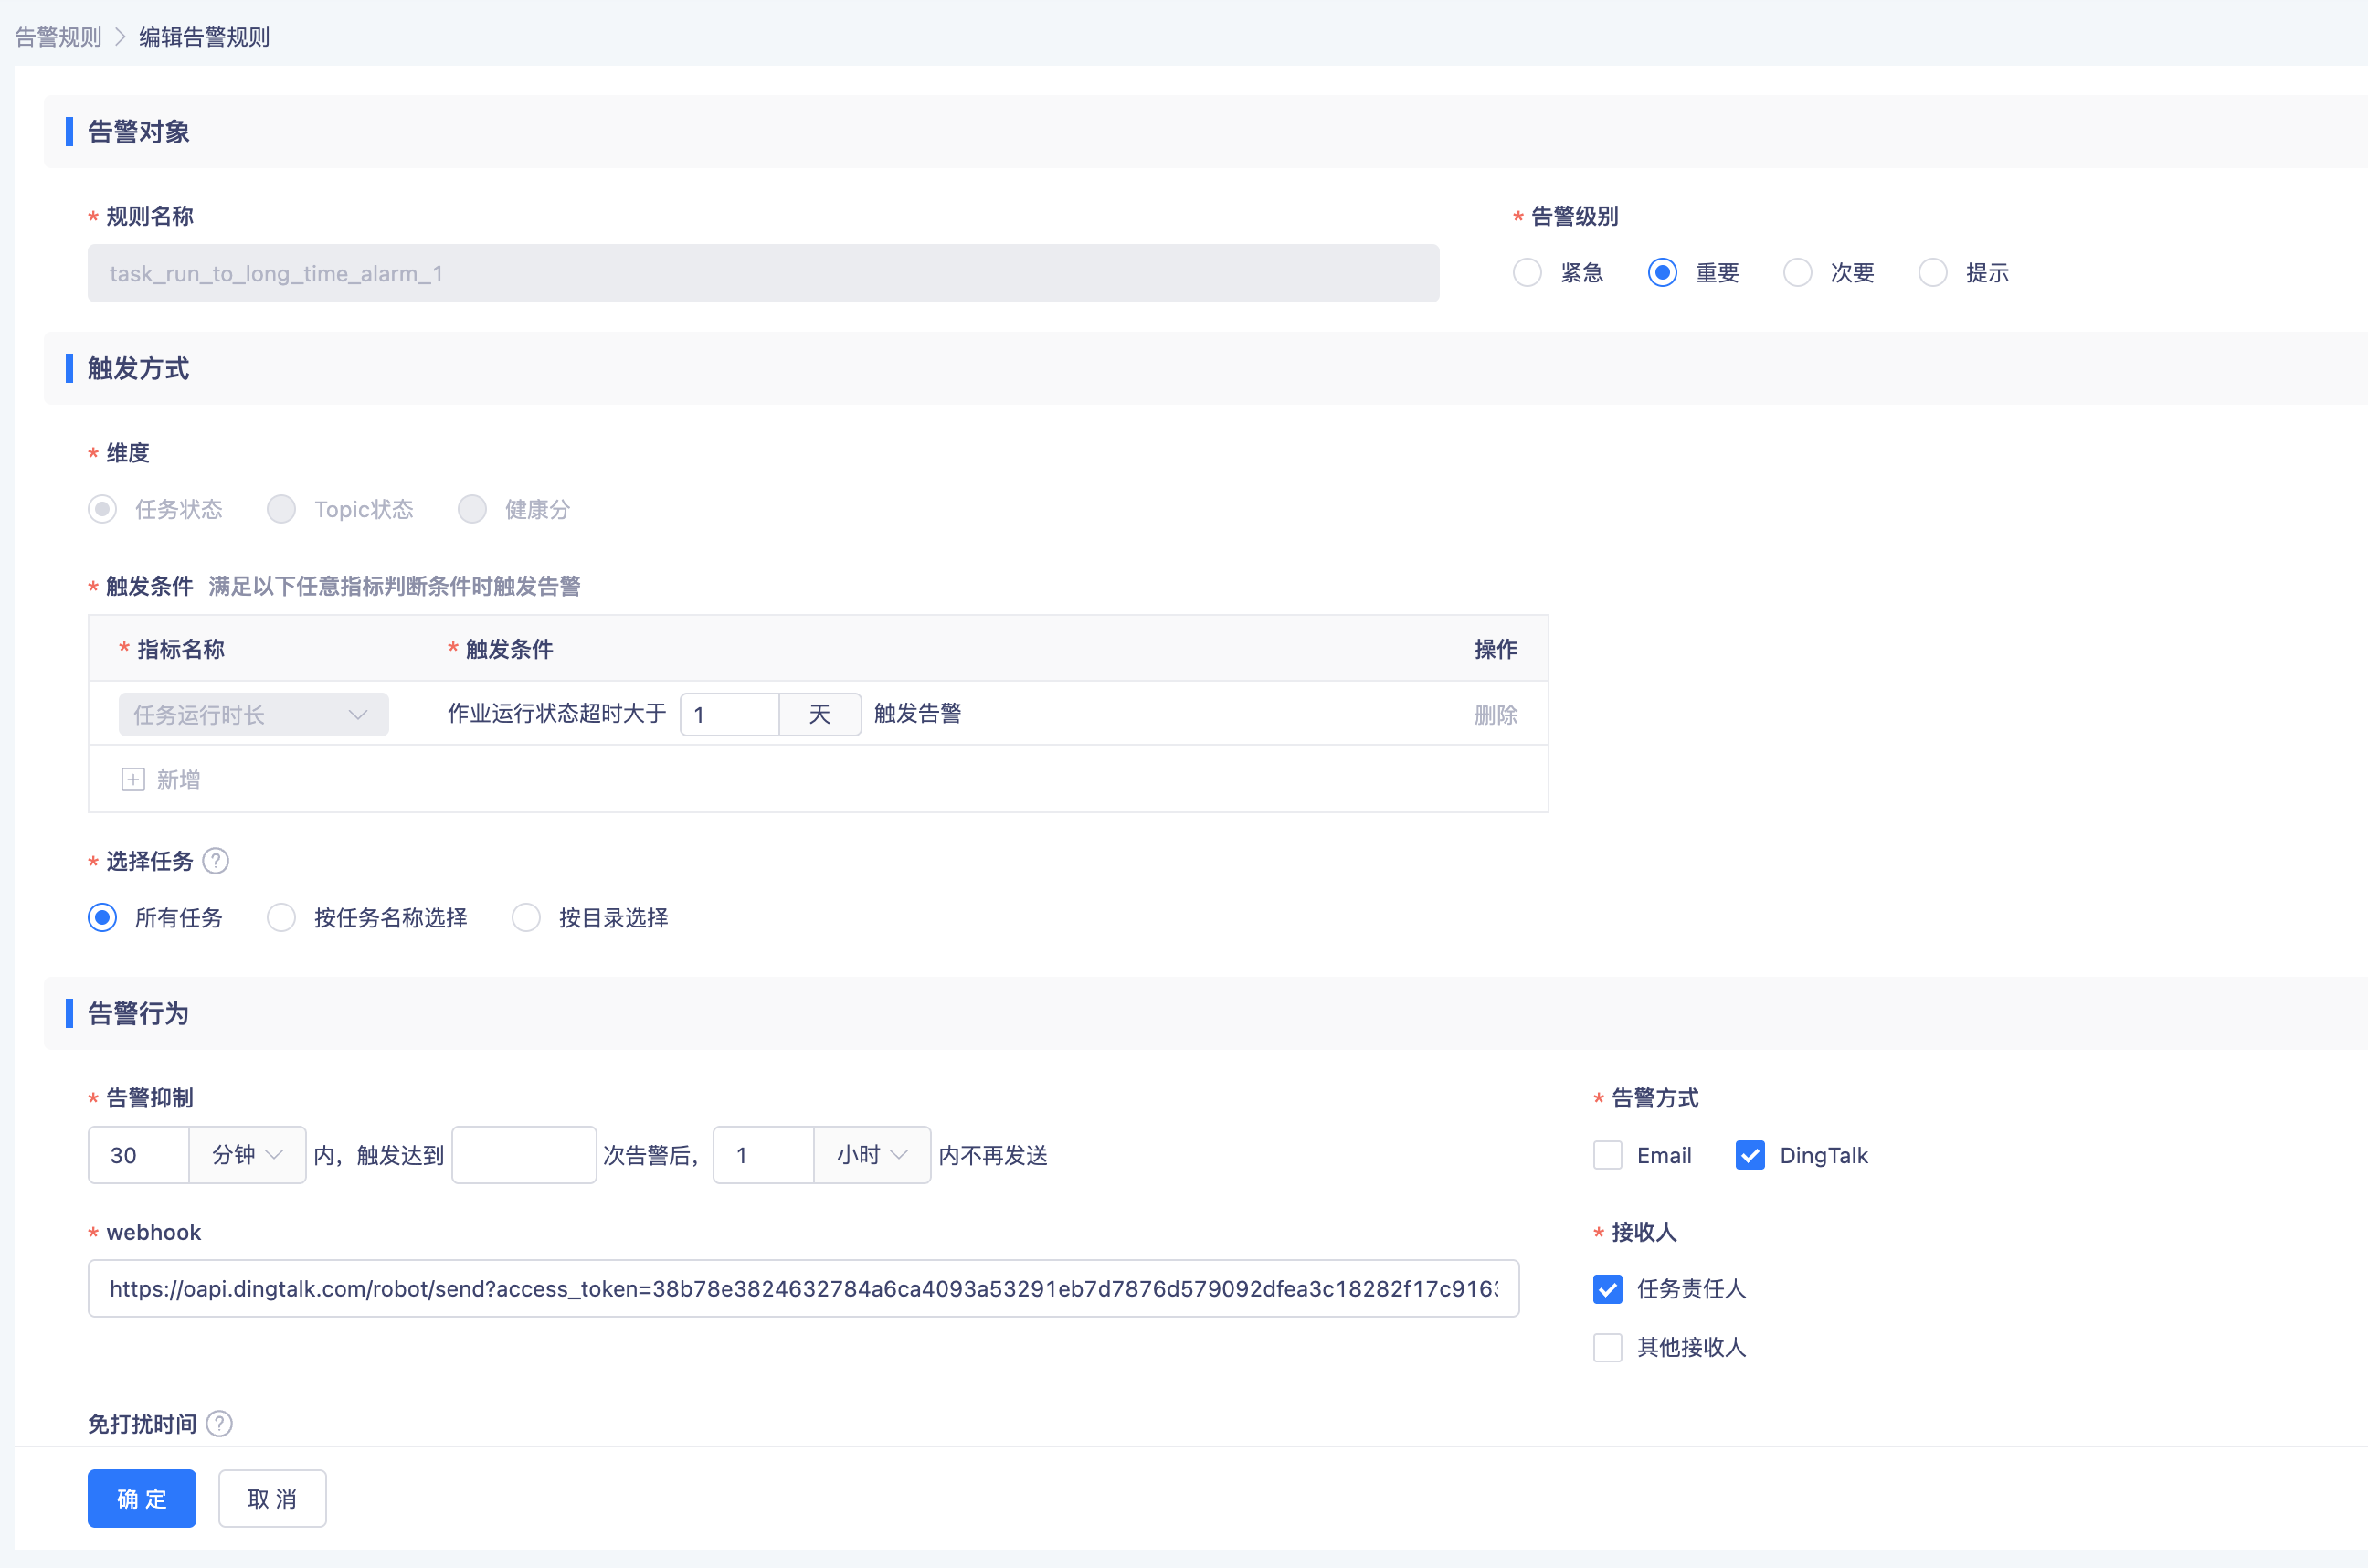The height and width of the screenshot is (1568, 2368).
Task: Go to 告警规则 breadcrumb link
Action: [59, 37]
